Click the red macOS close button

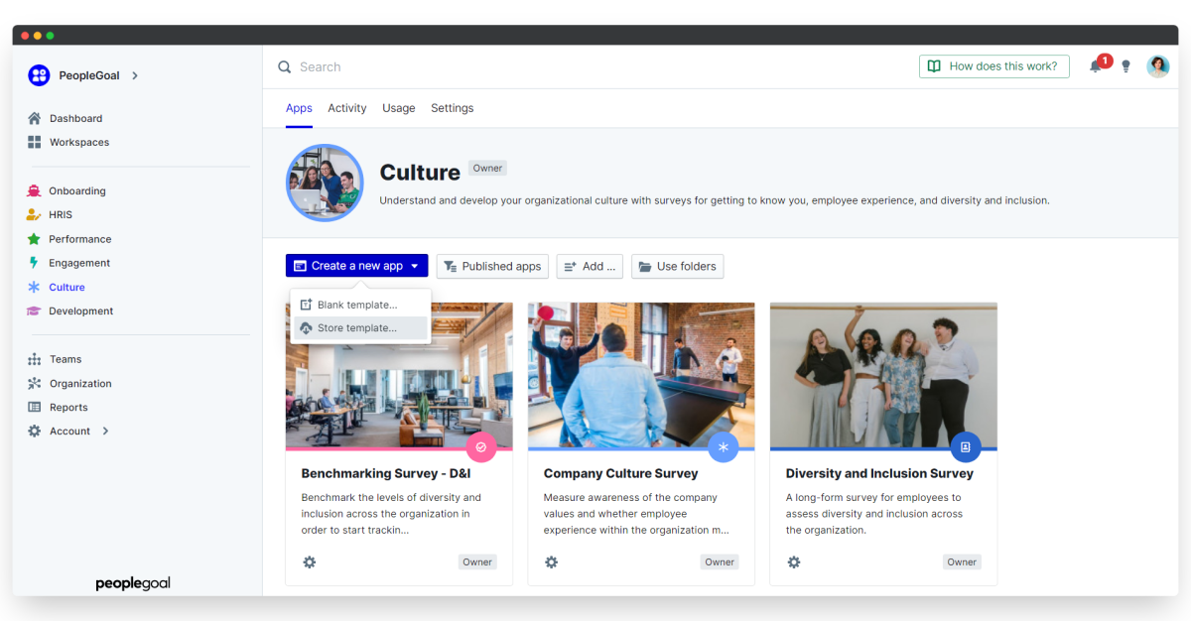25,35
